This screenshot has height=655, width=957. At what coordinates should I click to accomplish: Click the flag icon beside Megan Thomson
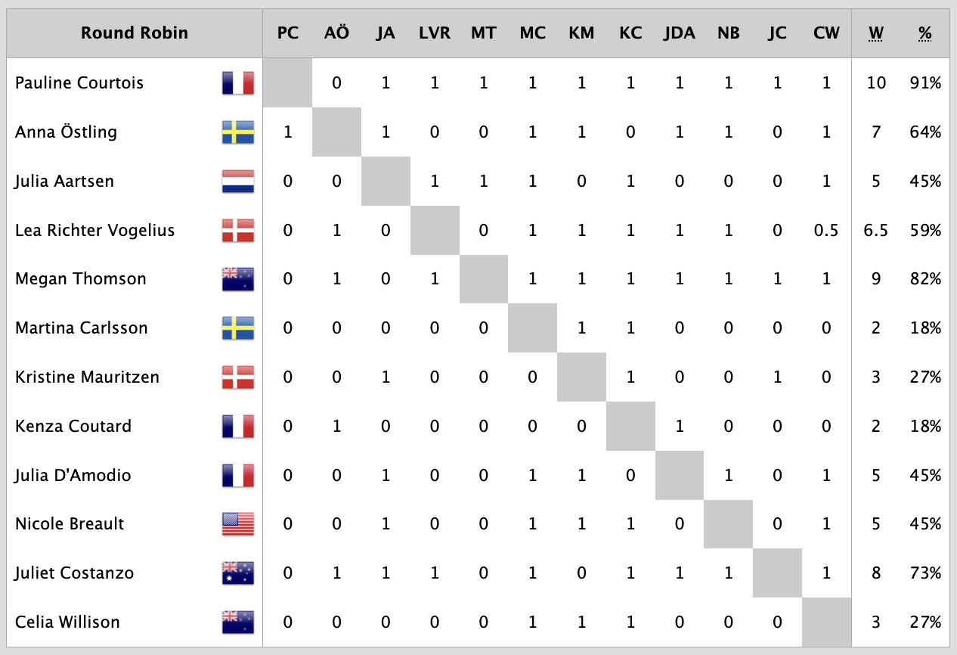click(238, 279)
